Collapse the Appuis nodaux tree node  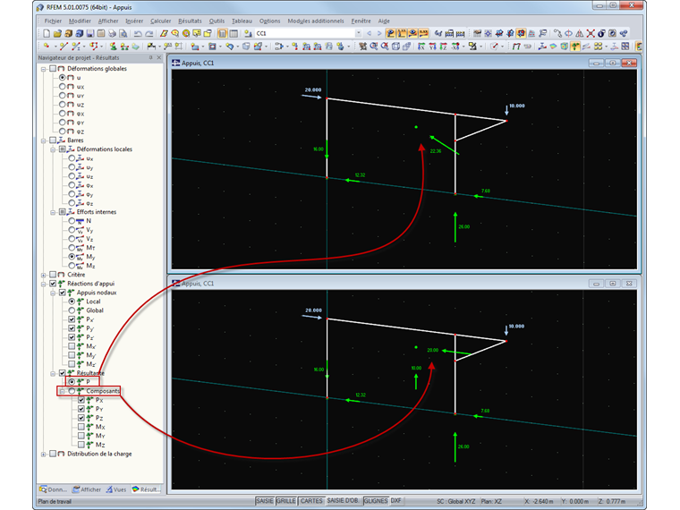pos(53,293)
